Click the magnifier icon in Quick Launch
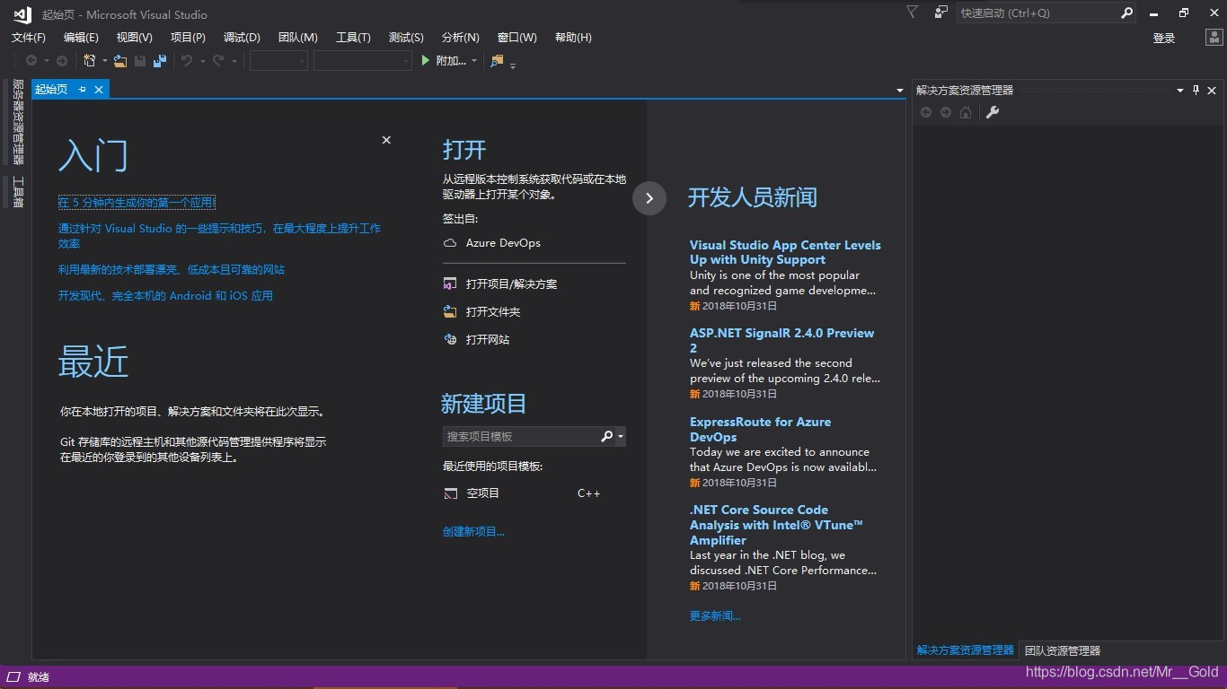Image resolution: width=1227 pixels, height=689 pixels. pyautogui.click(x=1127, y=13)
